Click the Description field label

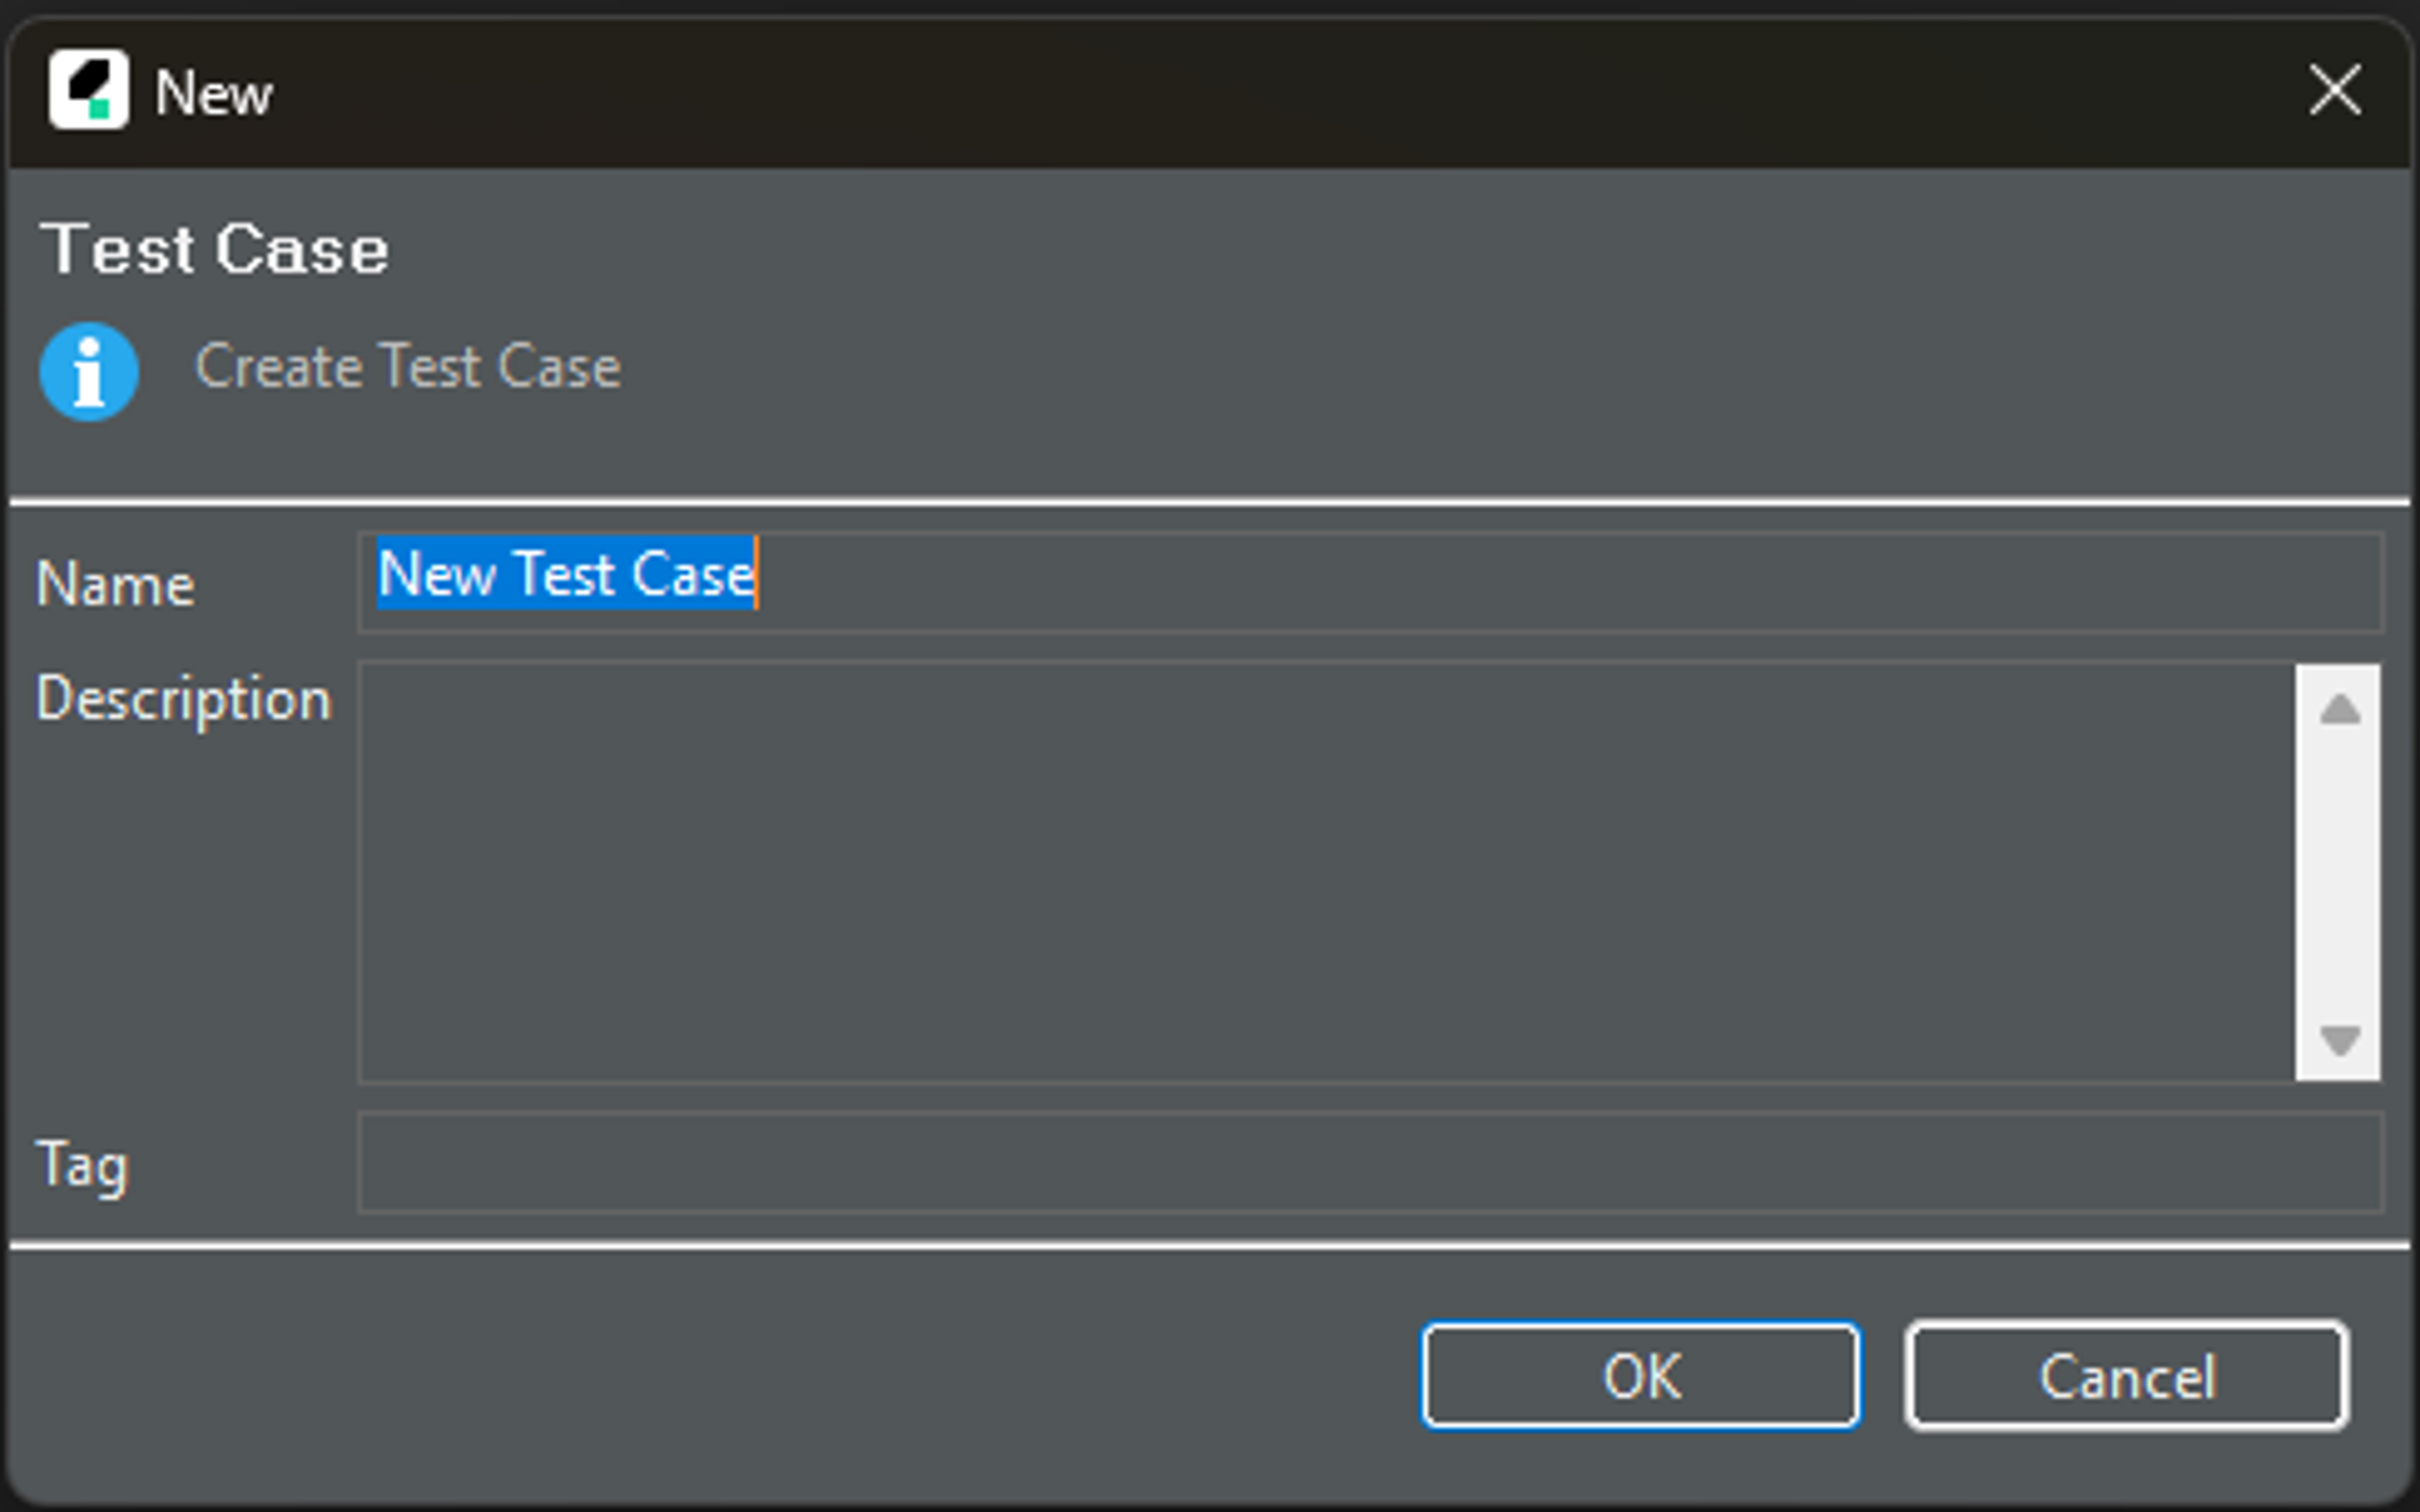pos(183,698)
